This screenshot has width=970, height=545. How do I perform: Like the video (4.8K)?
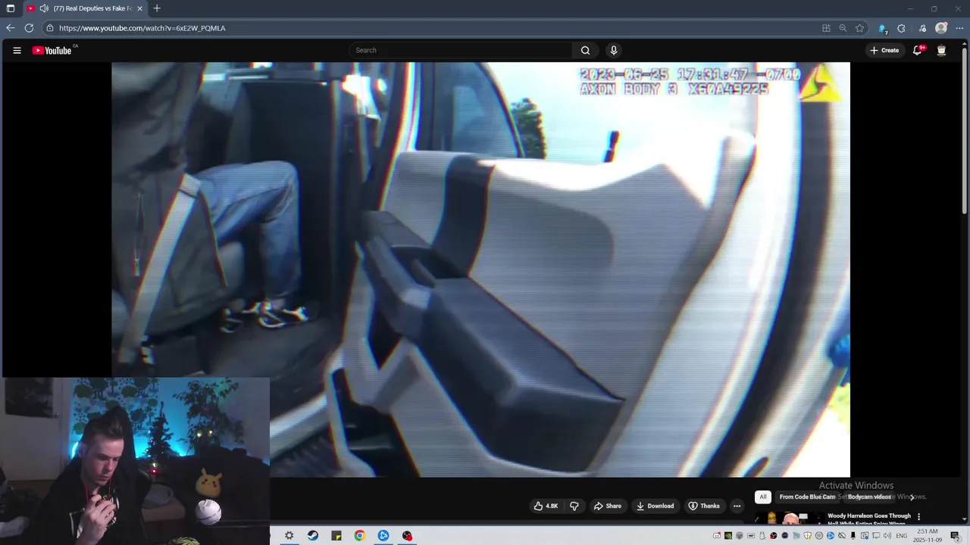click(546, 506)
